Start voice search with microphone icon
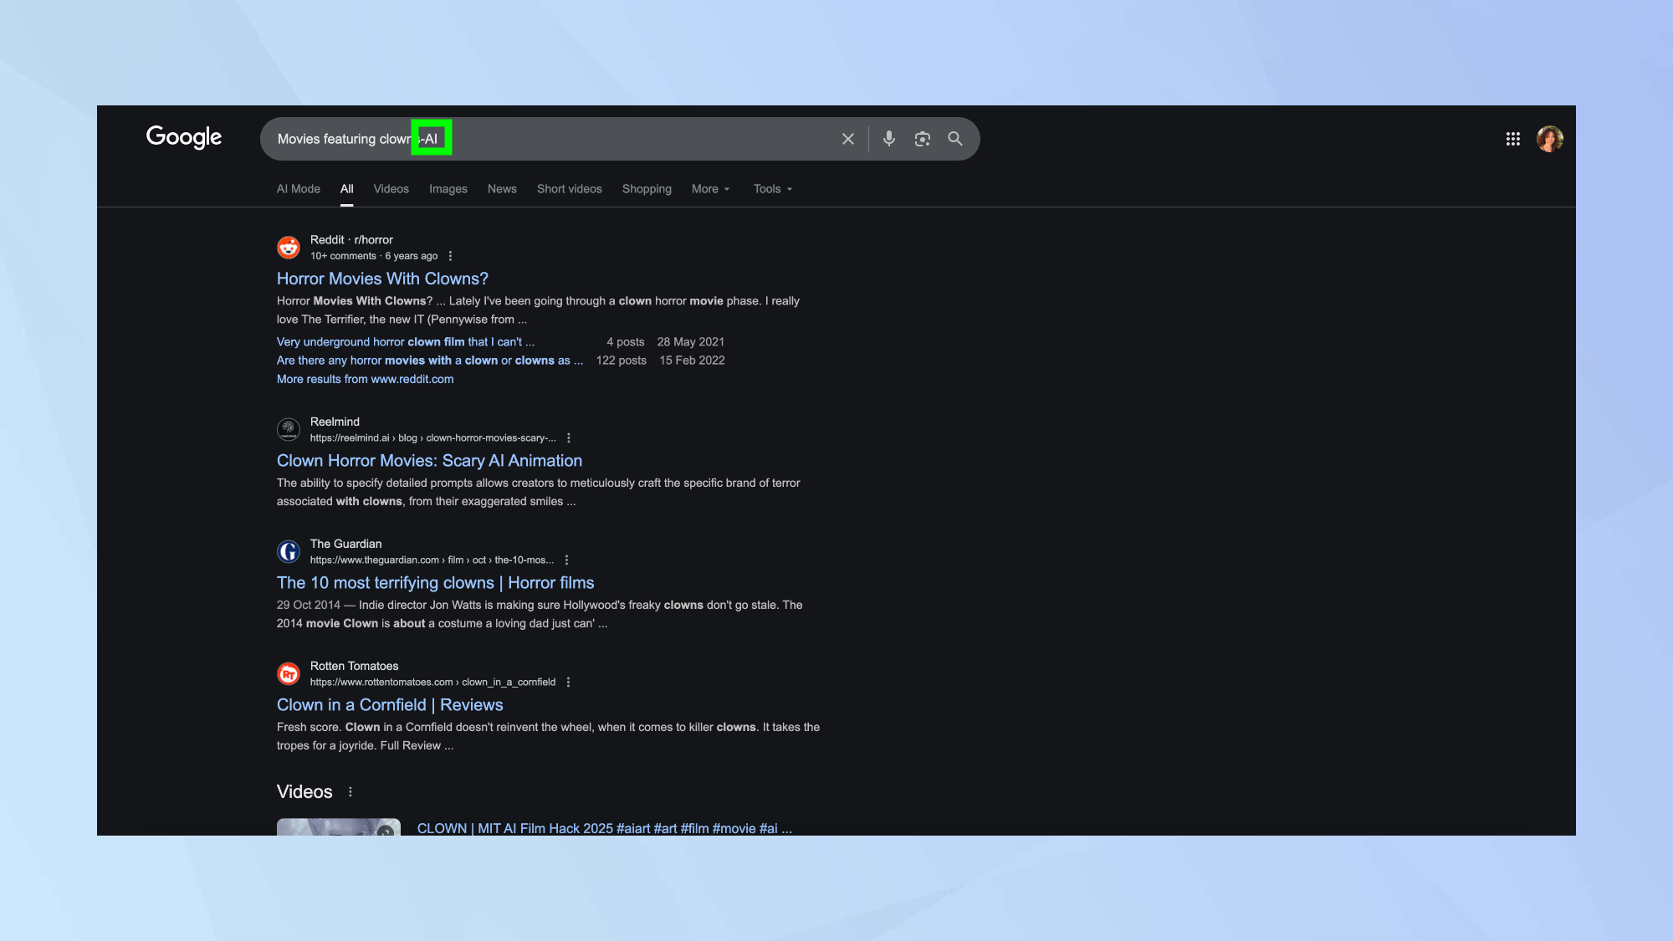Screen dimensions: 1673x941 point(888,139)
